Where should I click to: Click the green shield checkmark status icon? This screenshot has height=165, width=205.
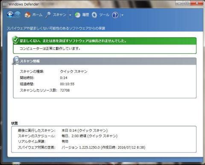click(x=15, y=40)
